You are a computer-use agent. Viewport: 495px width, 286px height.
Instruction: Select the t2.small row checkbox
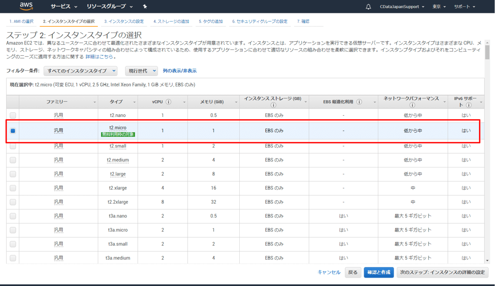(13, 146)
